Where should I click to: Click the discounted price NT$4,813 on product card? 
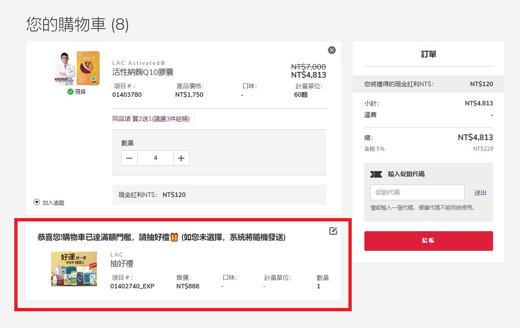coord(308,75)
